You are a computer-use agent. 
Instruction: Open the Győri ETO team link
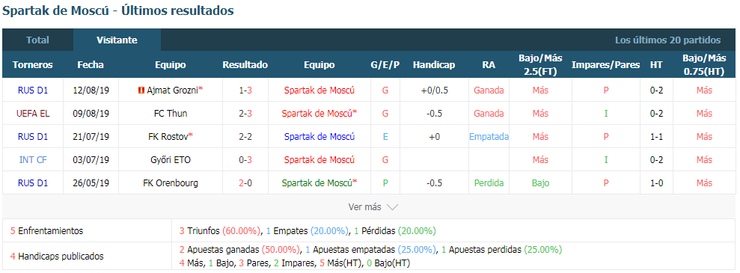pyautogui.click(x=171, y=160)
